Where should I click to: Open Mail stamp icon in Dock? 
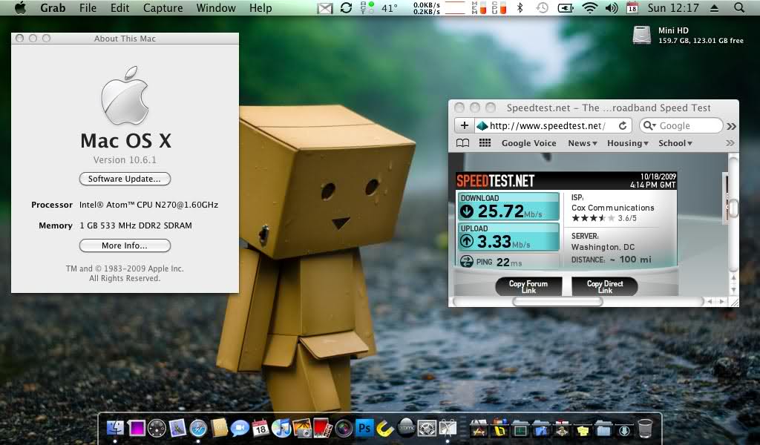[177, 428]
